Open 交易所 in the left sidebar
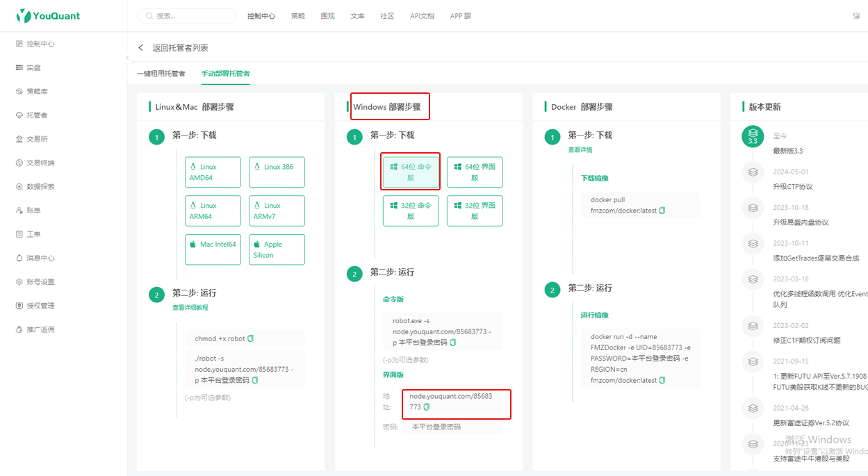The height and width of the screenshot is (476, 868). 31,139
